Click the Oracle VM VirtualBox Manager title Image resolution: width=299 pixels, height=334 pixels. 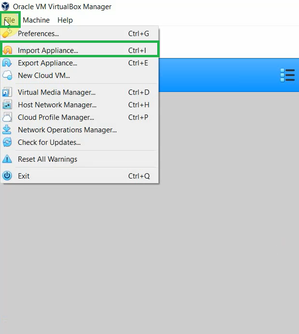click(62, 7)
